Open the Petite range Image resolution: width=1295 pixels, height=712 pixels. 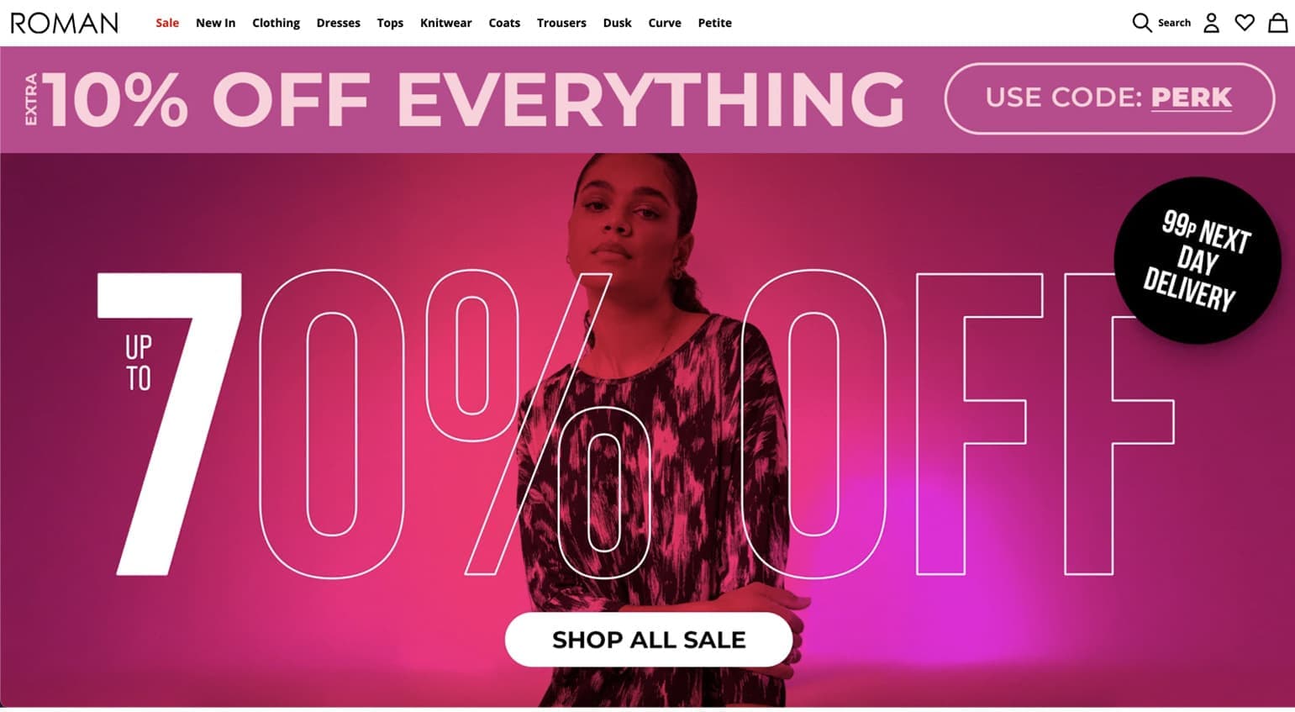click(x=714, y=23)
